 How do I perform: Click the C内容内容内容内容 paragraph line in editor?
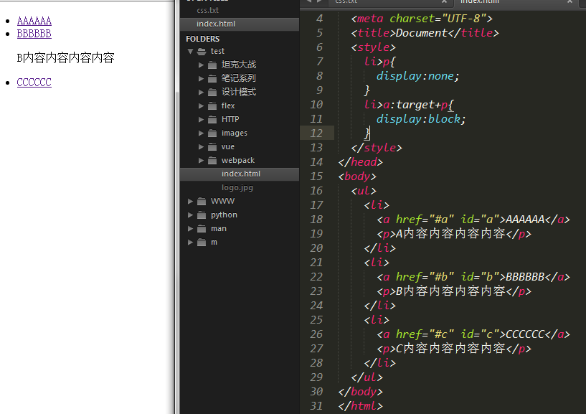point(454,349)
